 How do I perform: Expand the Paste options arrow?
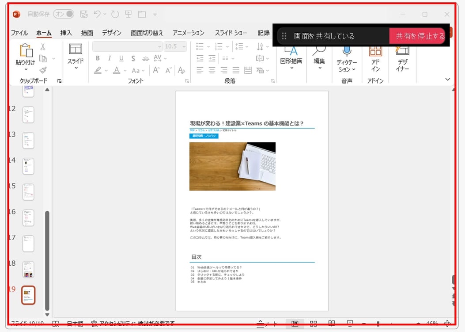26,69
